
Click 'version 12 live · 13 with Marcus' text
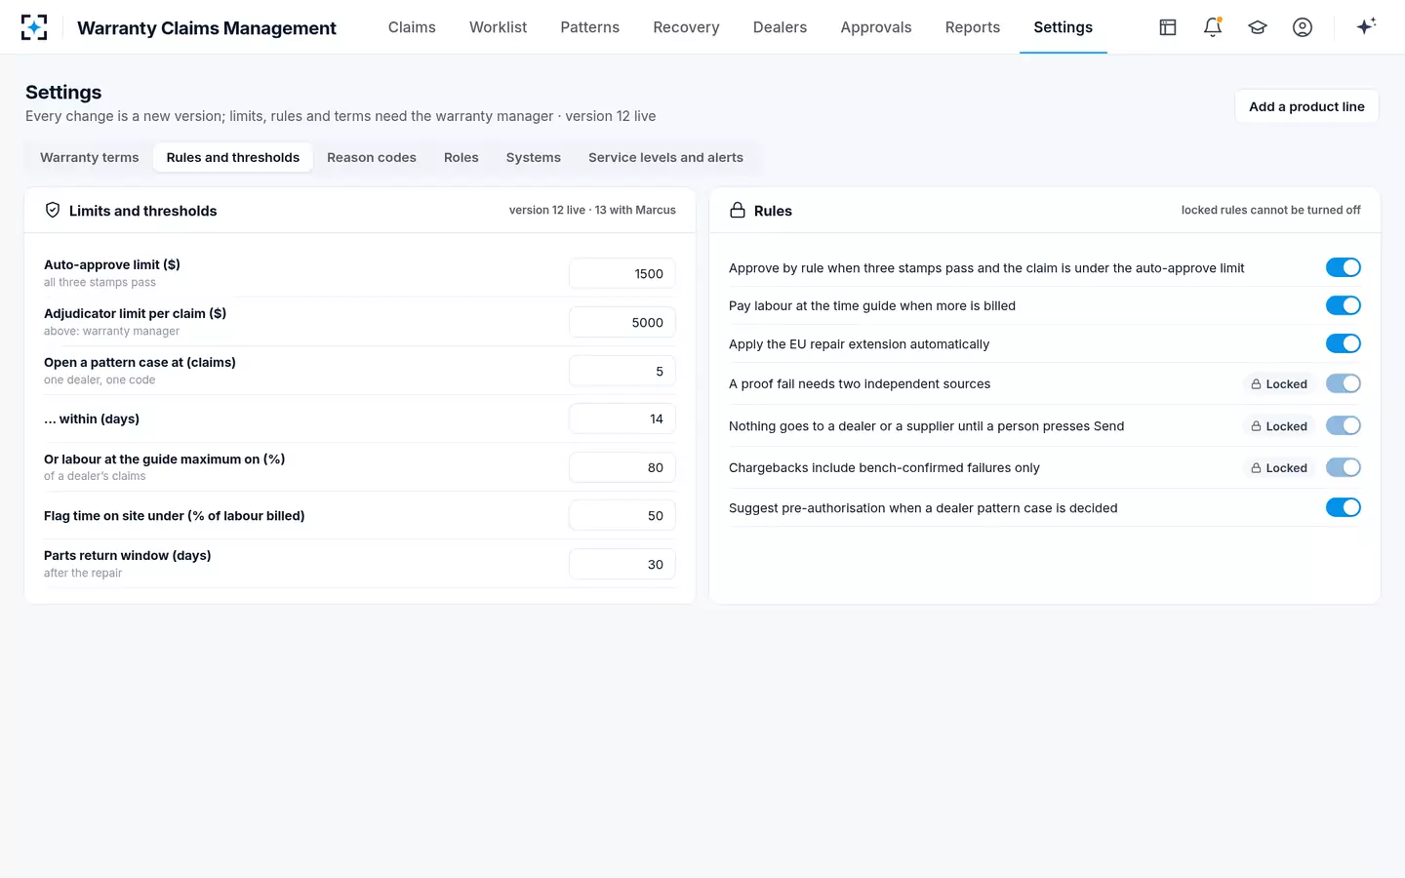[x=592, y=210]
